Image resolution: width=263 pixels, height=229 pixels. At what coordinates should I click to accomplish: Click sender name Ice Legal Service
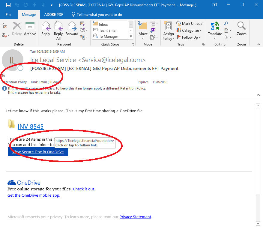point(53,60)
